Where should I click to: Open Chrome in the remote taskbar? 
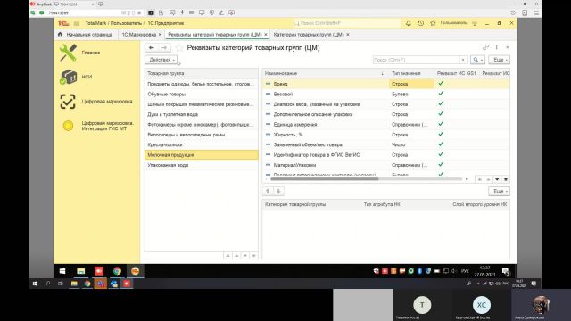tap(117, 271)
